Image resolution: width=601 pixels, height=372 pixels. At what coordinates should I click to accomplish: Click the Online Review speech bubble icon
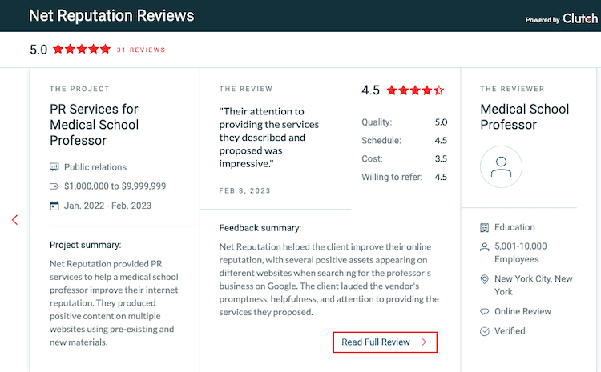485,311
